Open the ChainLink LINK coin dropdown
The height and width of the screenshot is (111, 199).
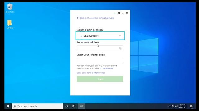(100, 36)
